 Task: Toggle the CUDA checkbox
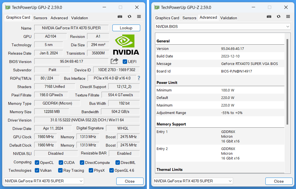[61, 163]
